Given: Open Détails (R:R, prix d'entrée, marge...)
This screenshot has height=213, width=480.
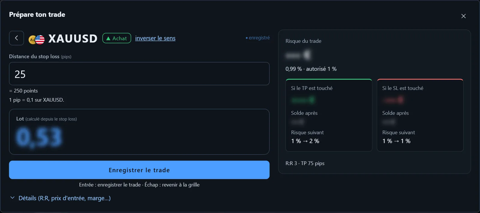Looking at the screenshot, I should (64, 198).
